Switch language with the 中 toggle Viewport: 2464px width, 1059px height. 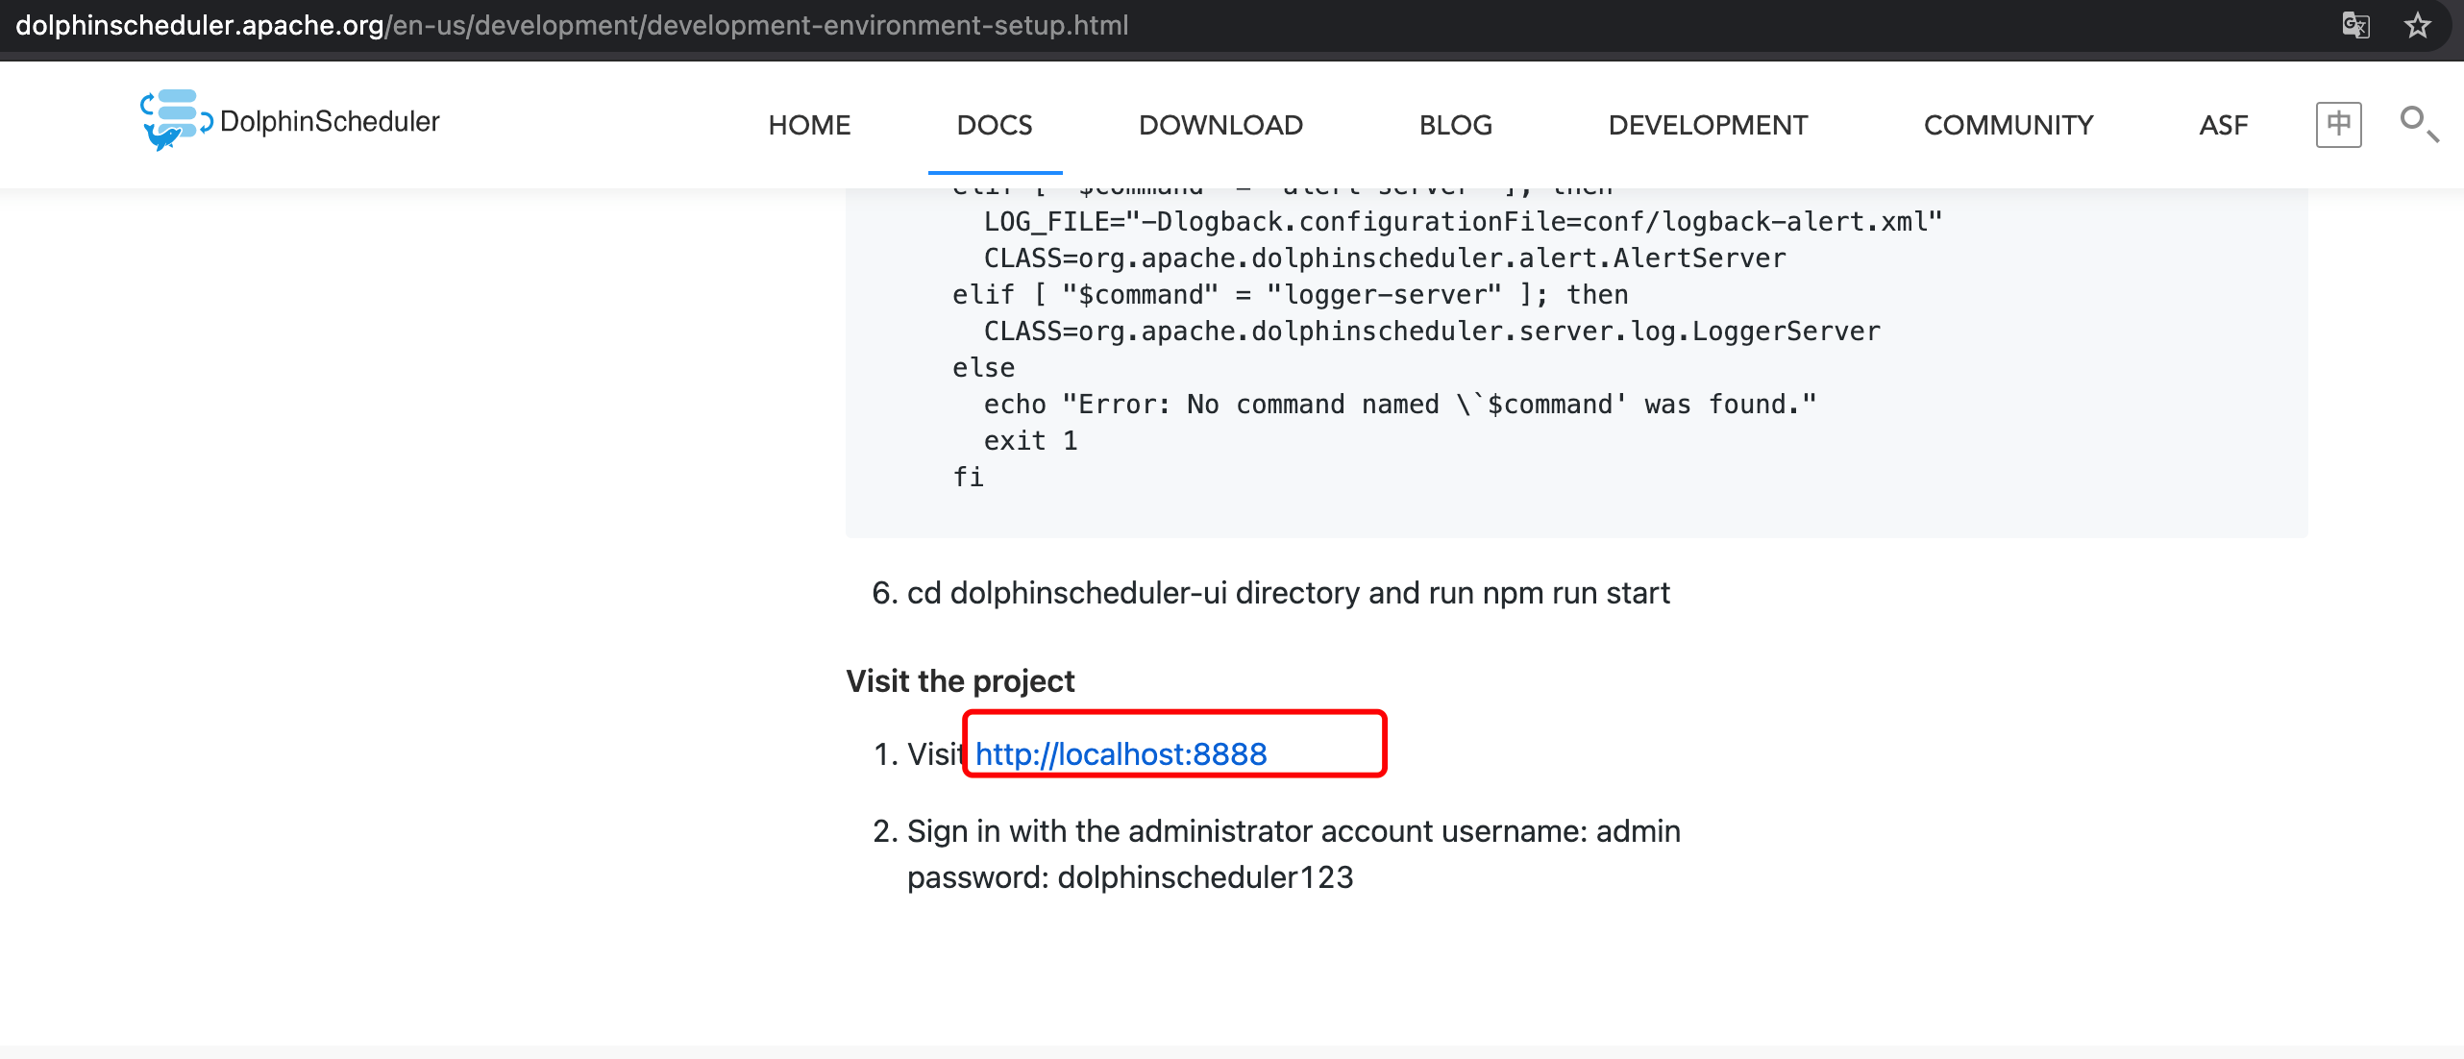(x=2338, y=124)
